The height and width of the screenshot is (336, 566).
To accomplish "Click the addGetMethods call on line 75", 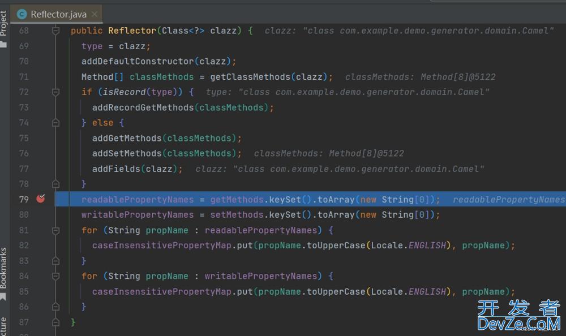I will pos(127,138).
